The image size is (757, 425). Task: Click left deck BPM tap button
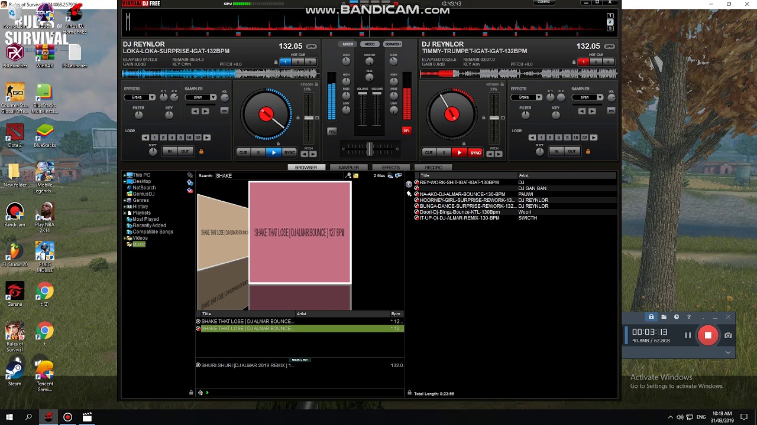311,47
